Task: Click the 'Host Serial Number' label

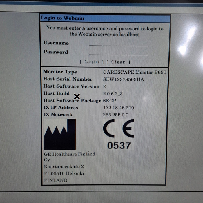Action: (68, 79)
